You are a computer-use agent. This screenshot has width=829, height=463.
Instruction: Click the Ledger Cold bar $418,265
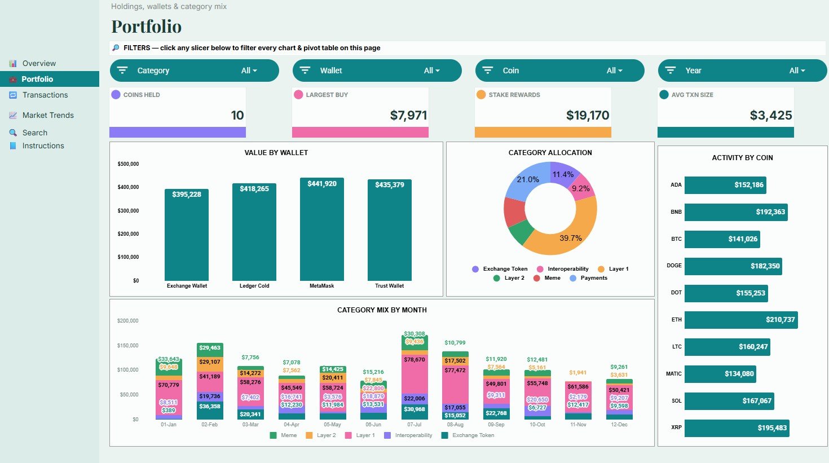(x=254, y=232)
